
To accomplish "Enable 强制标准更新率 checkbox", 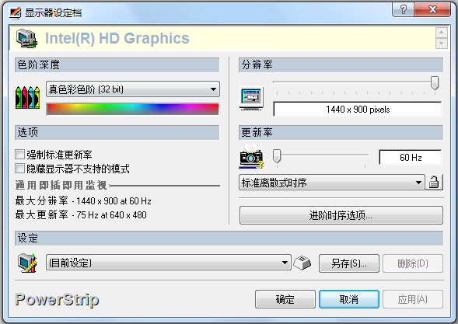I will (20, 155).
